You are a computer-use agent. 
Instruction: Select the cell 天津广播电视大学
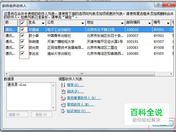pyautogui.click(x=61, y=42)
